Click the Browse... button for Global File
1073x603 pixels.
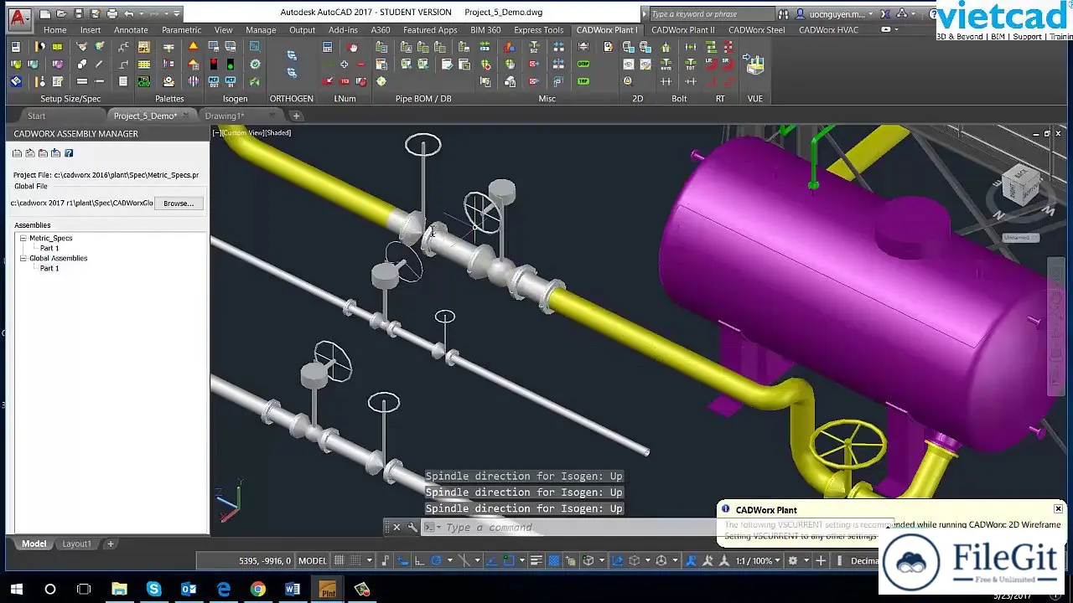coord(179,203)
